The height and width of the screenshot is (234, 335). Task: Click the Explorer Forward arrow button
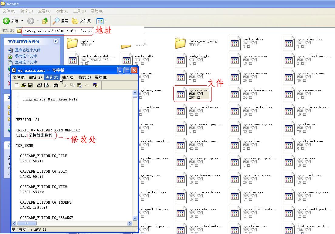tap(31, 21)
